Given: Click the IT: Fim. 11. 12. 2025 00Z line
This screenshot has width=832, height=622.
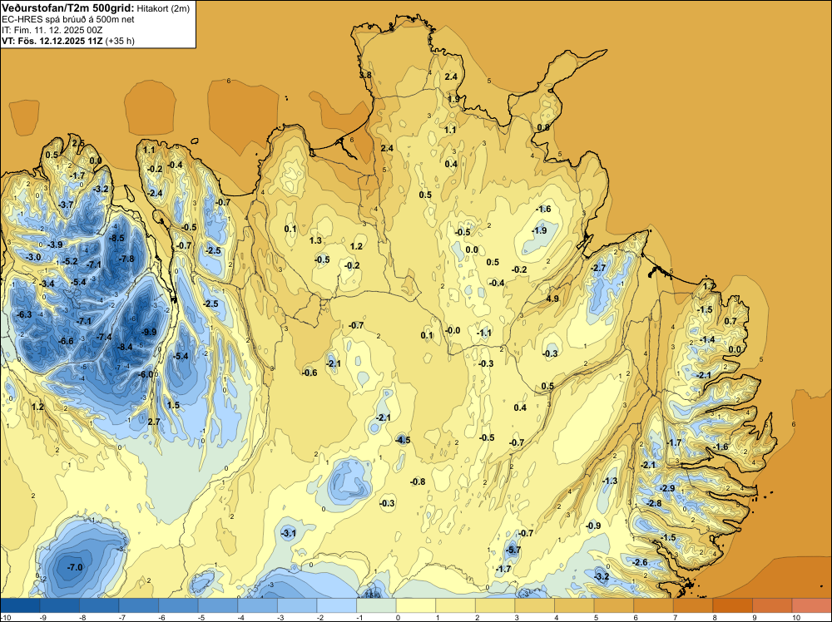Looking at the screenshot, I should point(52,30).
